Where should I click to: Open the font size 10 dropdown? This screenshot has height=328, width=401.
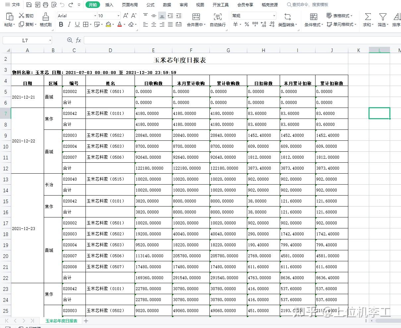tap(118, 15)
